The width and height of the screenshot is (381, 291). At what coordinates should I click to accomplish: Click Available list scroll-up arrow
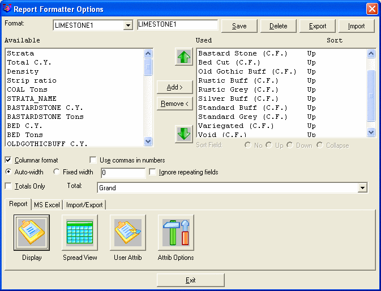pyautogui.click(x=148, y=53)
